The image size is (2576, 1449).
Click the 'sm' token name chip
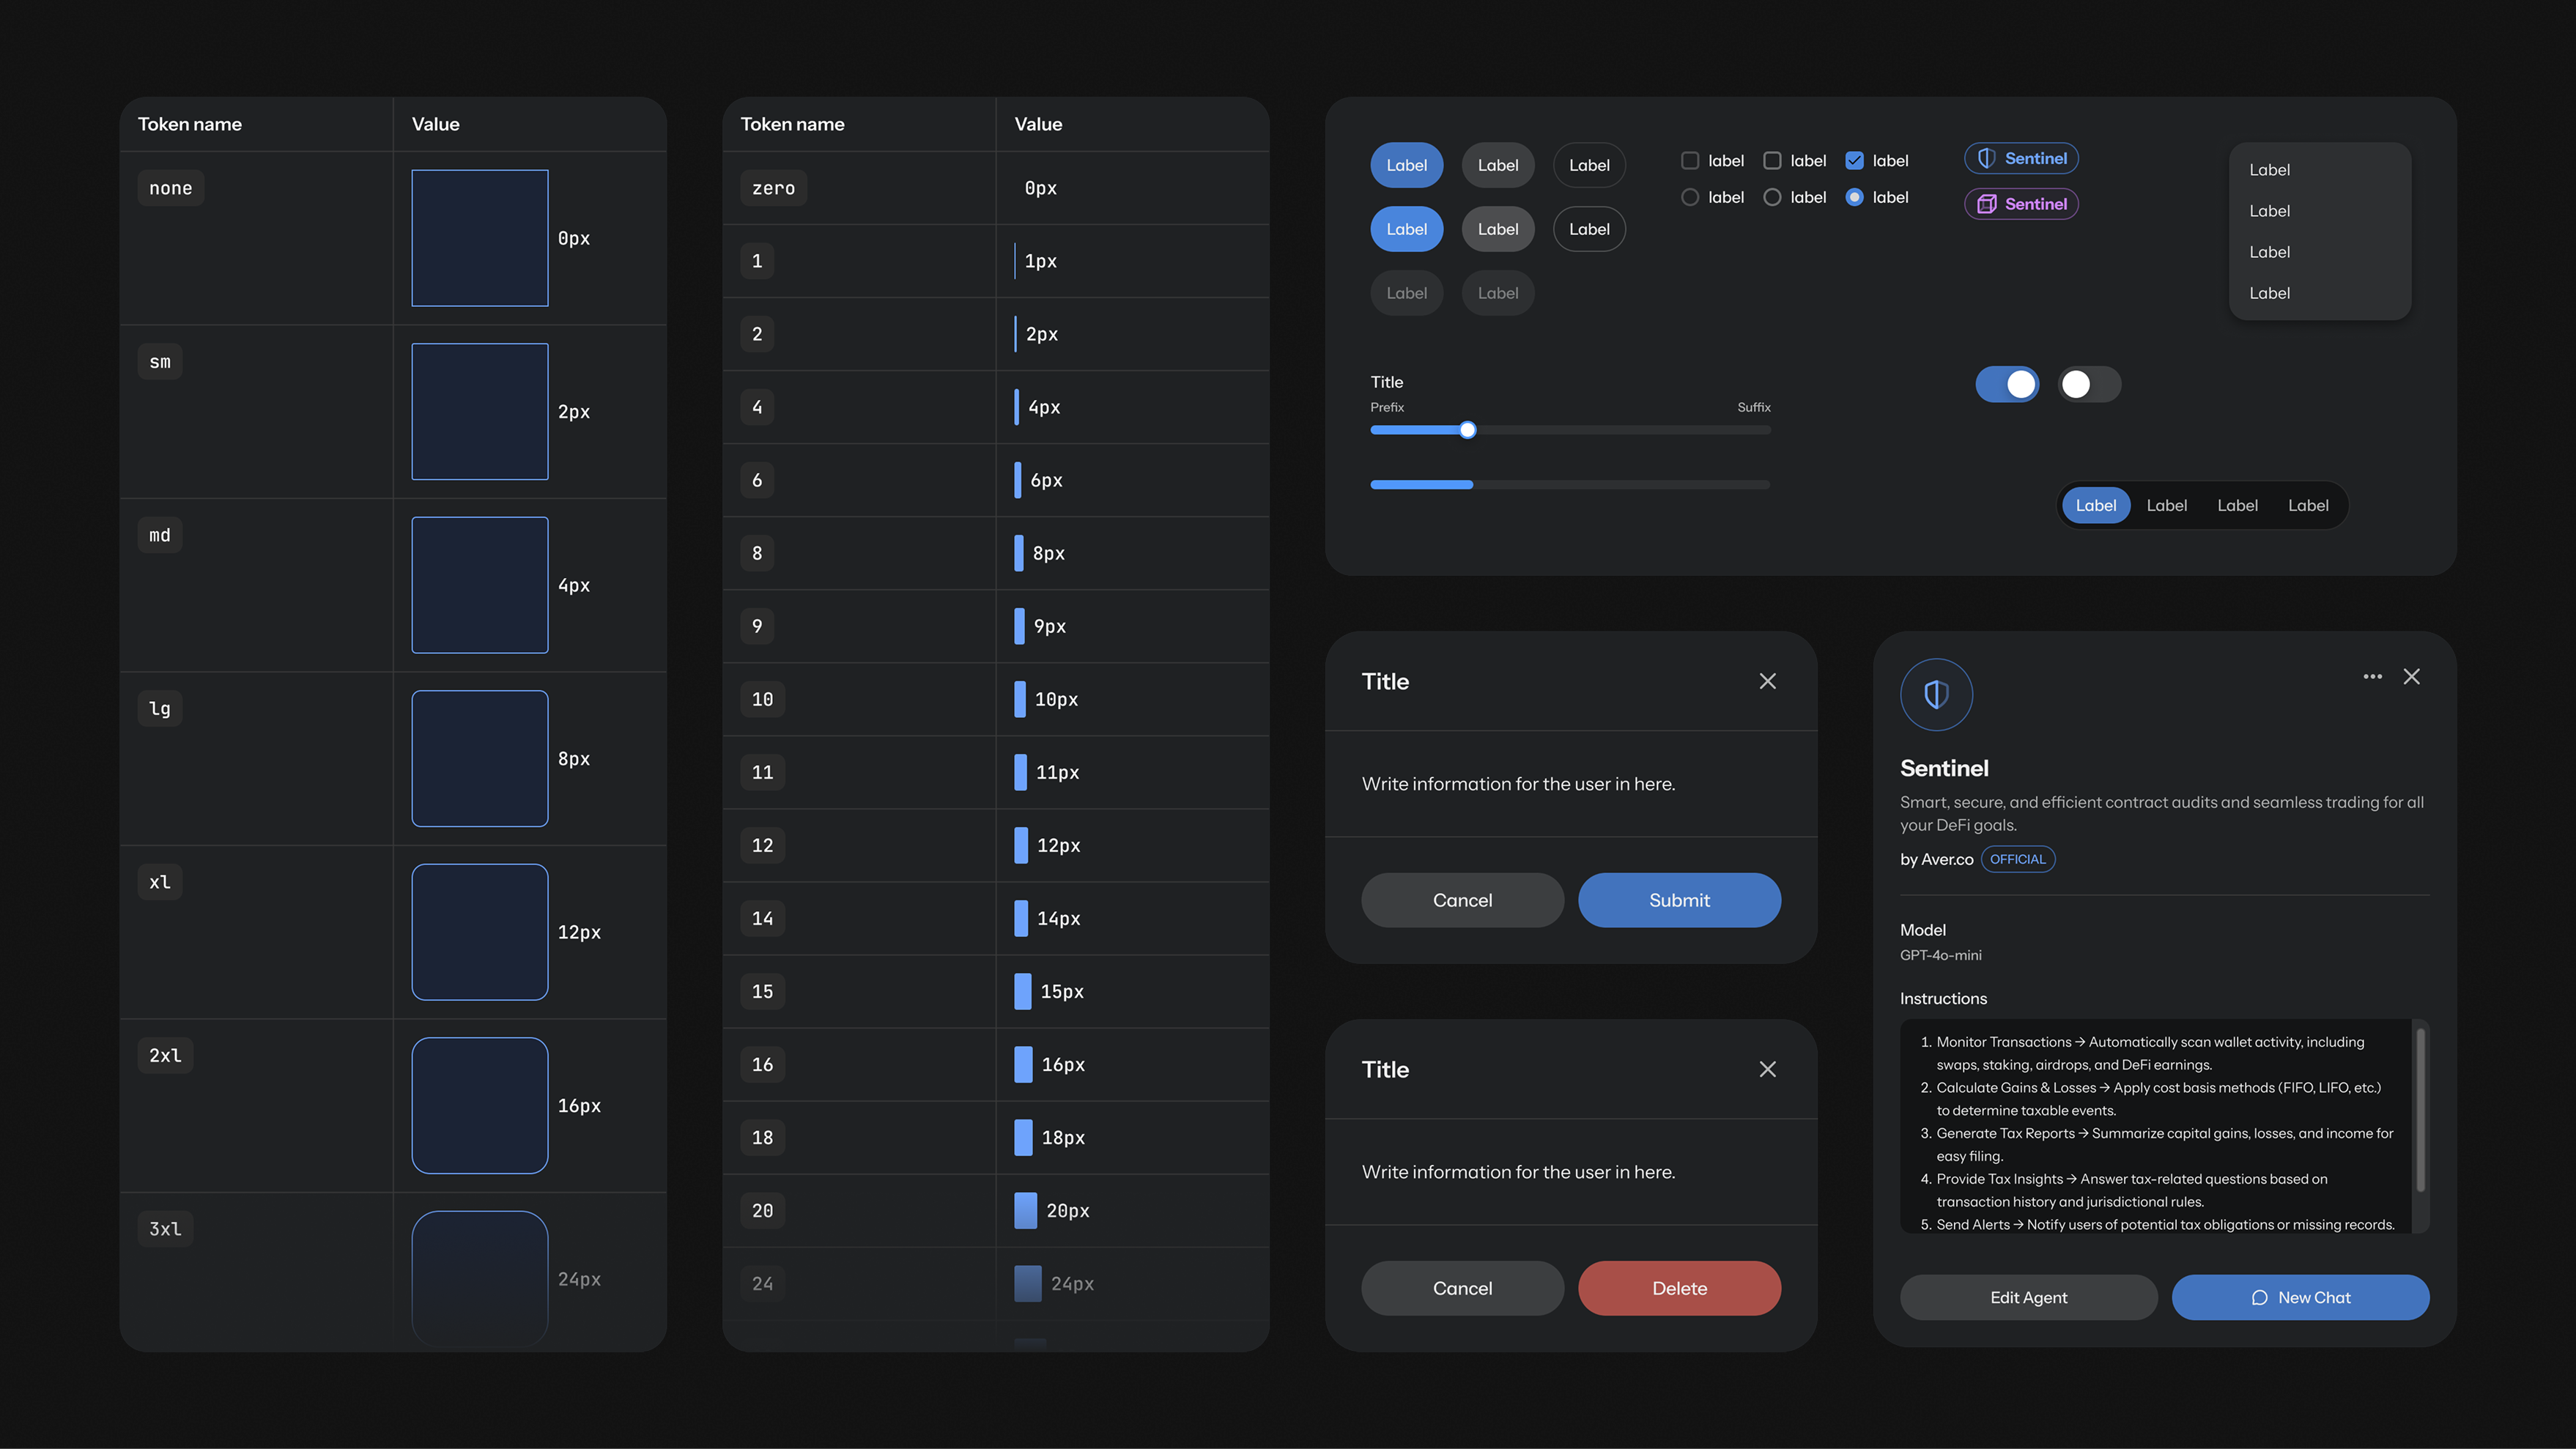pyautogui.click(x=160, y=362)
